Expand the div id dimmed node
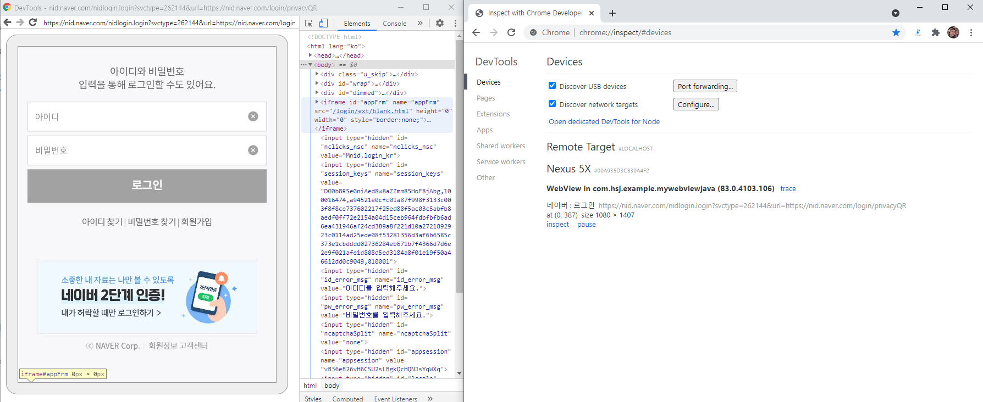The height and width of the screenshot is (402, 983). point(317,93)
